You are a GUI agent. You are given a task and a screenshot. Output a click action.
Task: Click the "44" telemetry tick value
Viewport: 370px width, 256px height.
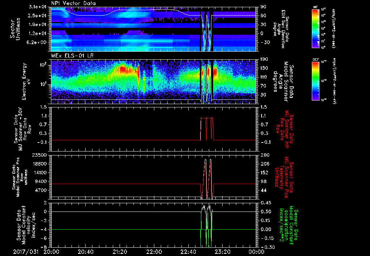coord(263,190)
